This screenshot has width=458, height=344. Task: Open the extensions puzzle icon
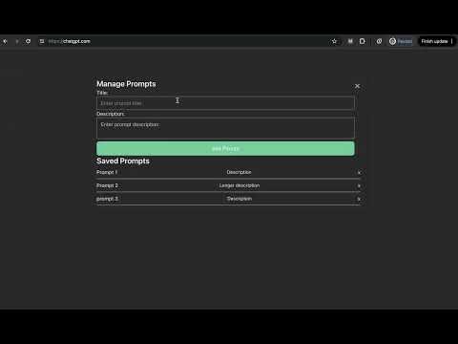point(363,41)
